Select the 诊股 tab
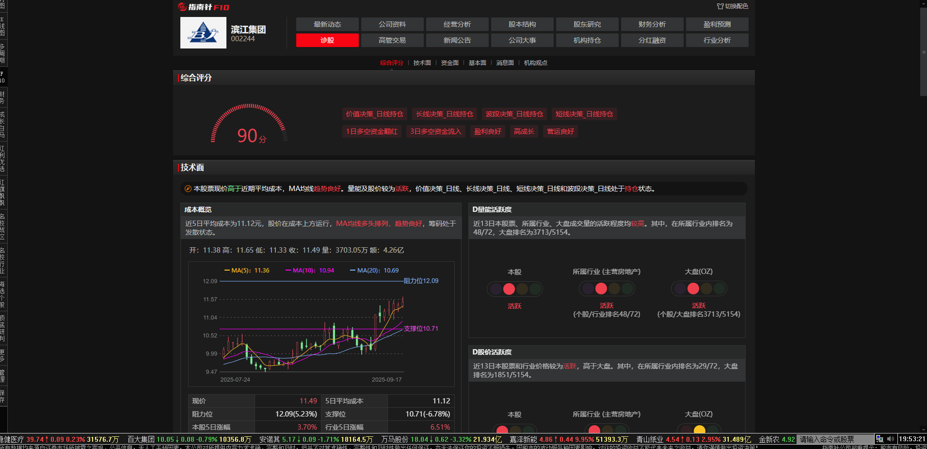The width and height of the screenshot is (927, 449). point(327,40)
